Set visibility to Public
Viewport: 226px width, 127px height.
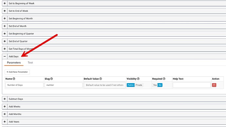coord(131,85)
